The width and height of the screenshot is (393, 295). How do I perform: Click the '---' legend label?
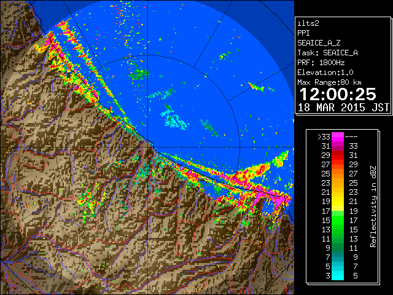[351, 137]
